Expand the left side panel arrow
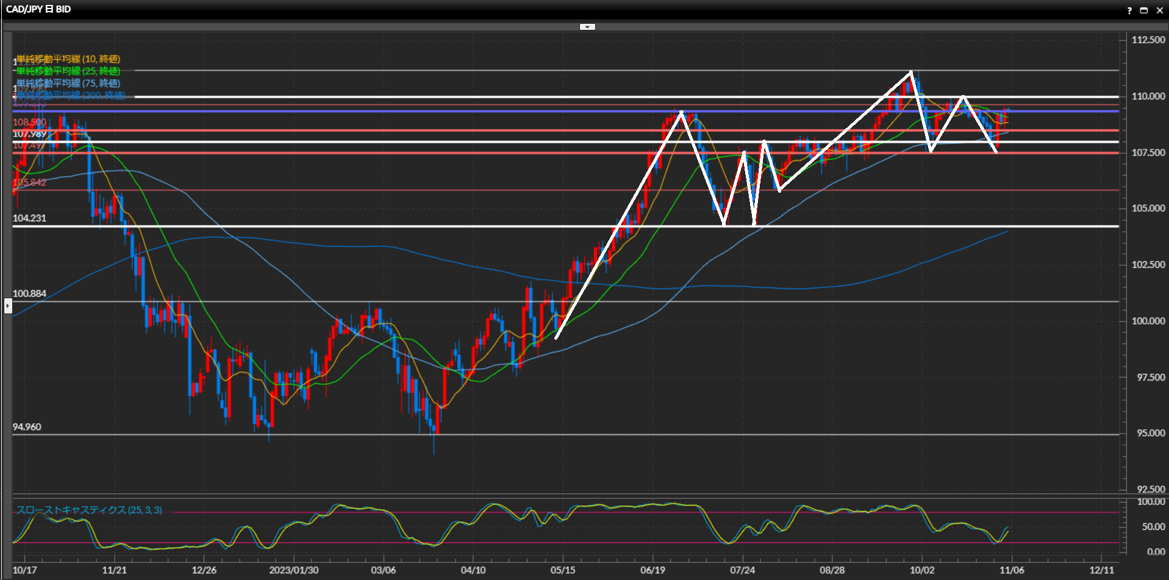 pos(8,305)
